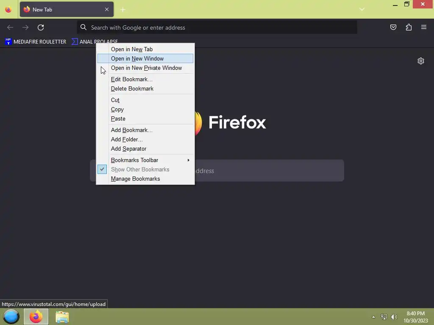The height and width of the screenshot is (325, 434).
Task: Open the MEDIAFIRE ROULETTER bookmark
Action: click(x=36, y=42)
